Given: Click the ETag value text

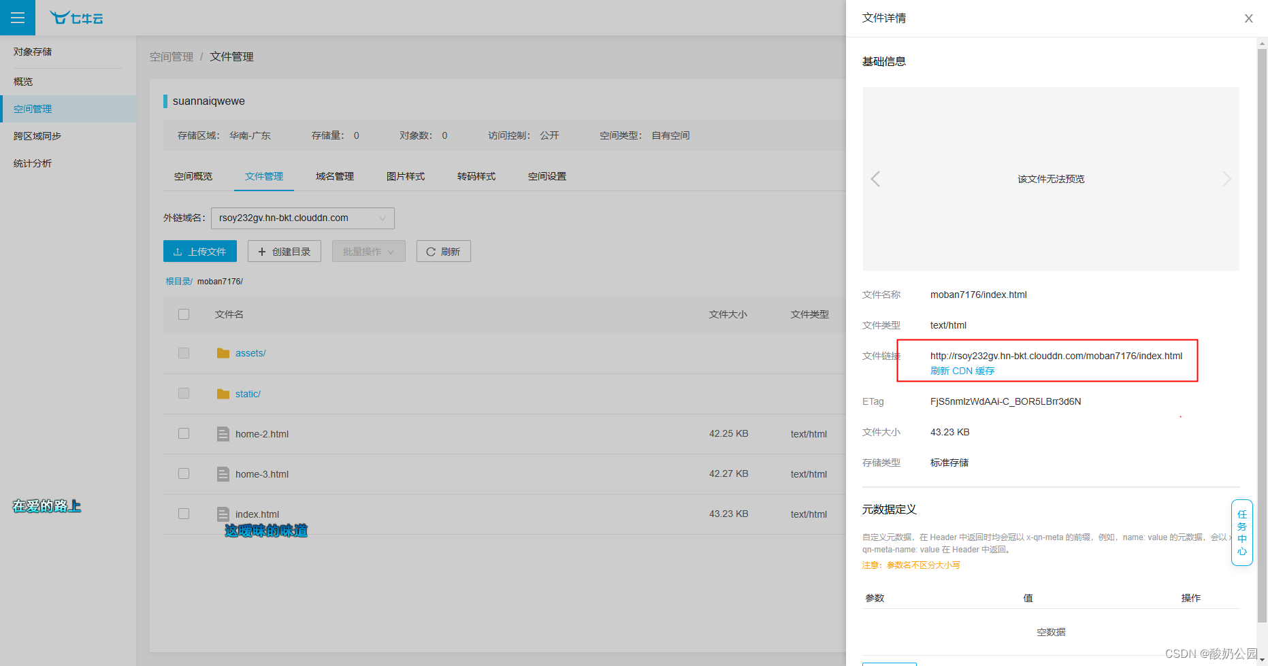Looking at the screenshot, I should [x=1006, y=401].
